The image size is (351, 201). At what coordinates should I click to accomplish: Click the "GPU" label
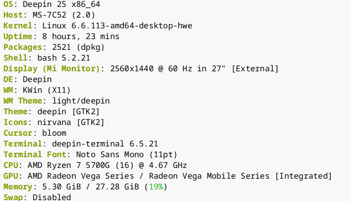tap(10, 176)
